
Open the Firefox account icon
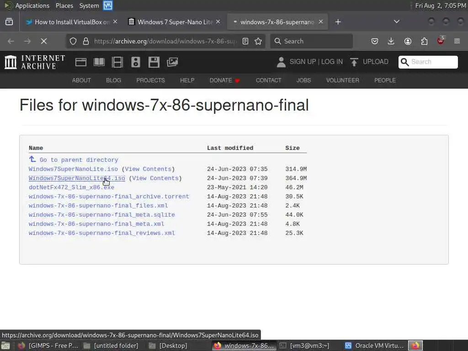(408, 41)
